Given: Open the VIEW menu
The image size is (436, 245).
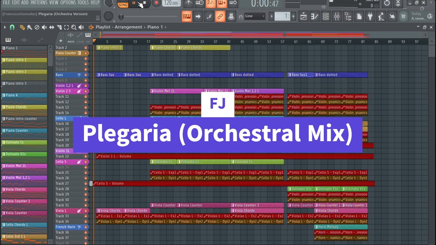Looking at the screenshot, I should 53,3.
